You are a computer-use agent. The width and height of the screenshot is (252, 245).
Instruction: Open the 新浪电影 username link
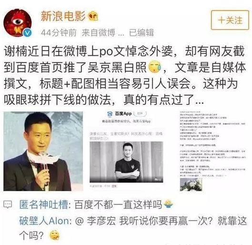[63, 16]
